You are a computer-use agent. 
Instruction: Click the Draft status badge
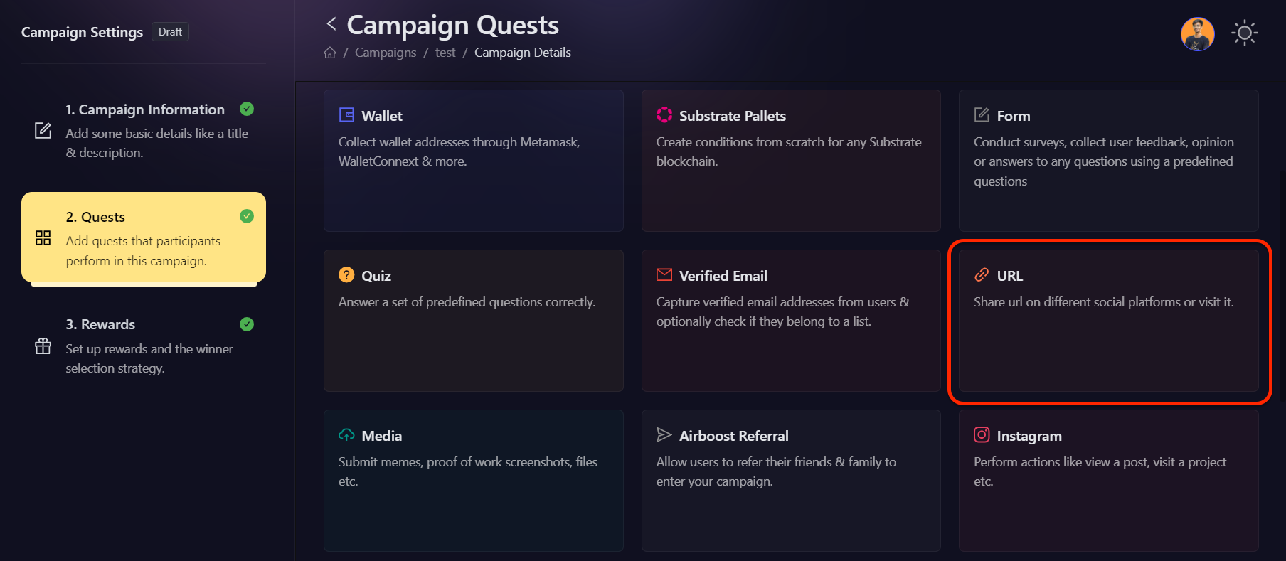click(x=170, y=32)
